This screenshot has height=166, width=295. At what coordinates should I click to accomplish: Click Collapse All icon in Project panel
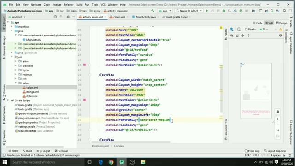click(x=61, y=17)
